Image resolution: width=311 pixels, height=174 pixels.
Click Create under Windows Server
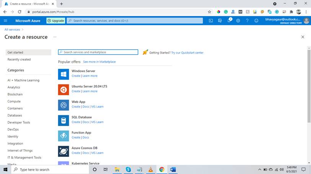click(x=76, y=76)
